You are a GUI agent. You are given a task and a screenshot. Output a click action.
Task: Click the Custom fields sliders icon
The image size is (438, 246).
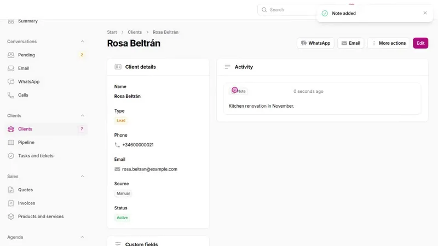[x=118, y=244]
